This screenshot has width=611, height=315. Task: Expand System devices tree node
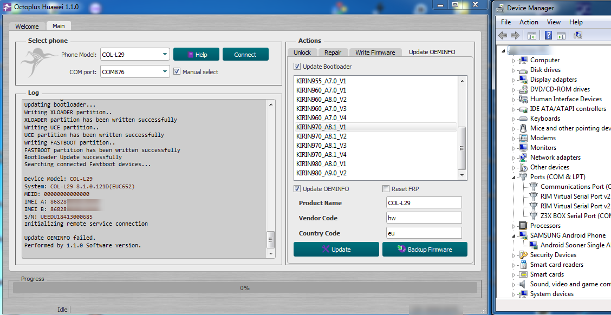(513, 294)
